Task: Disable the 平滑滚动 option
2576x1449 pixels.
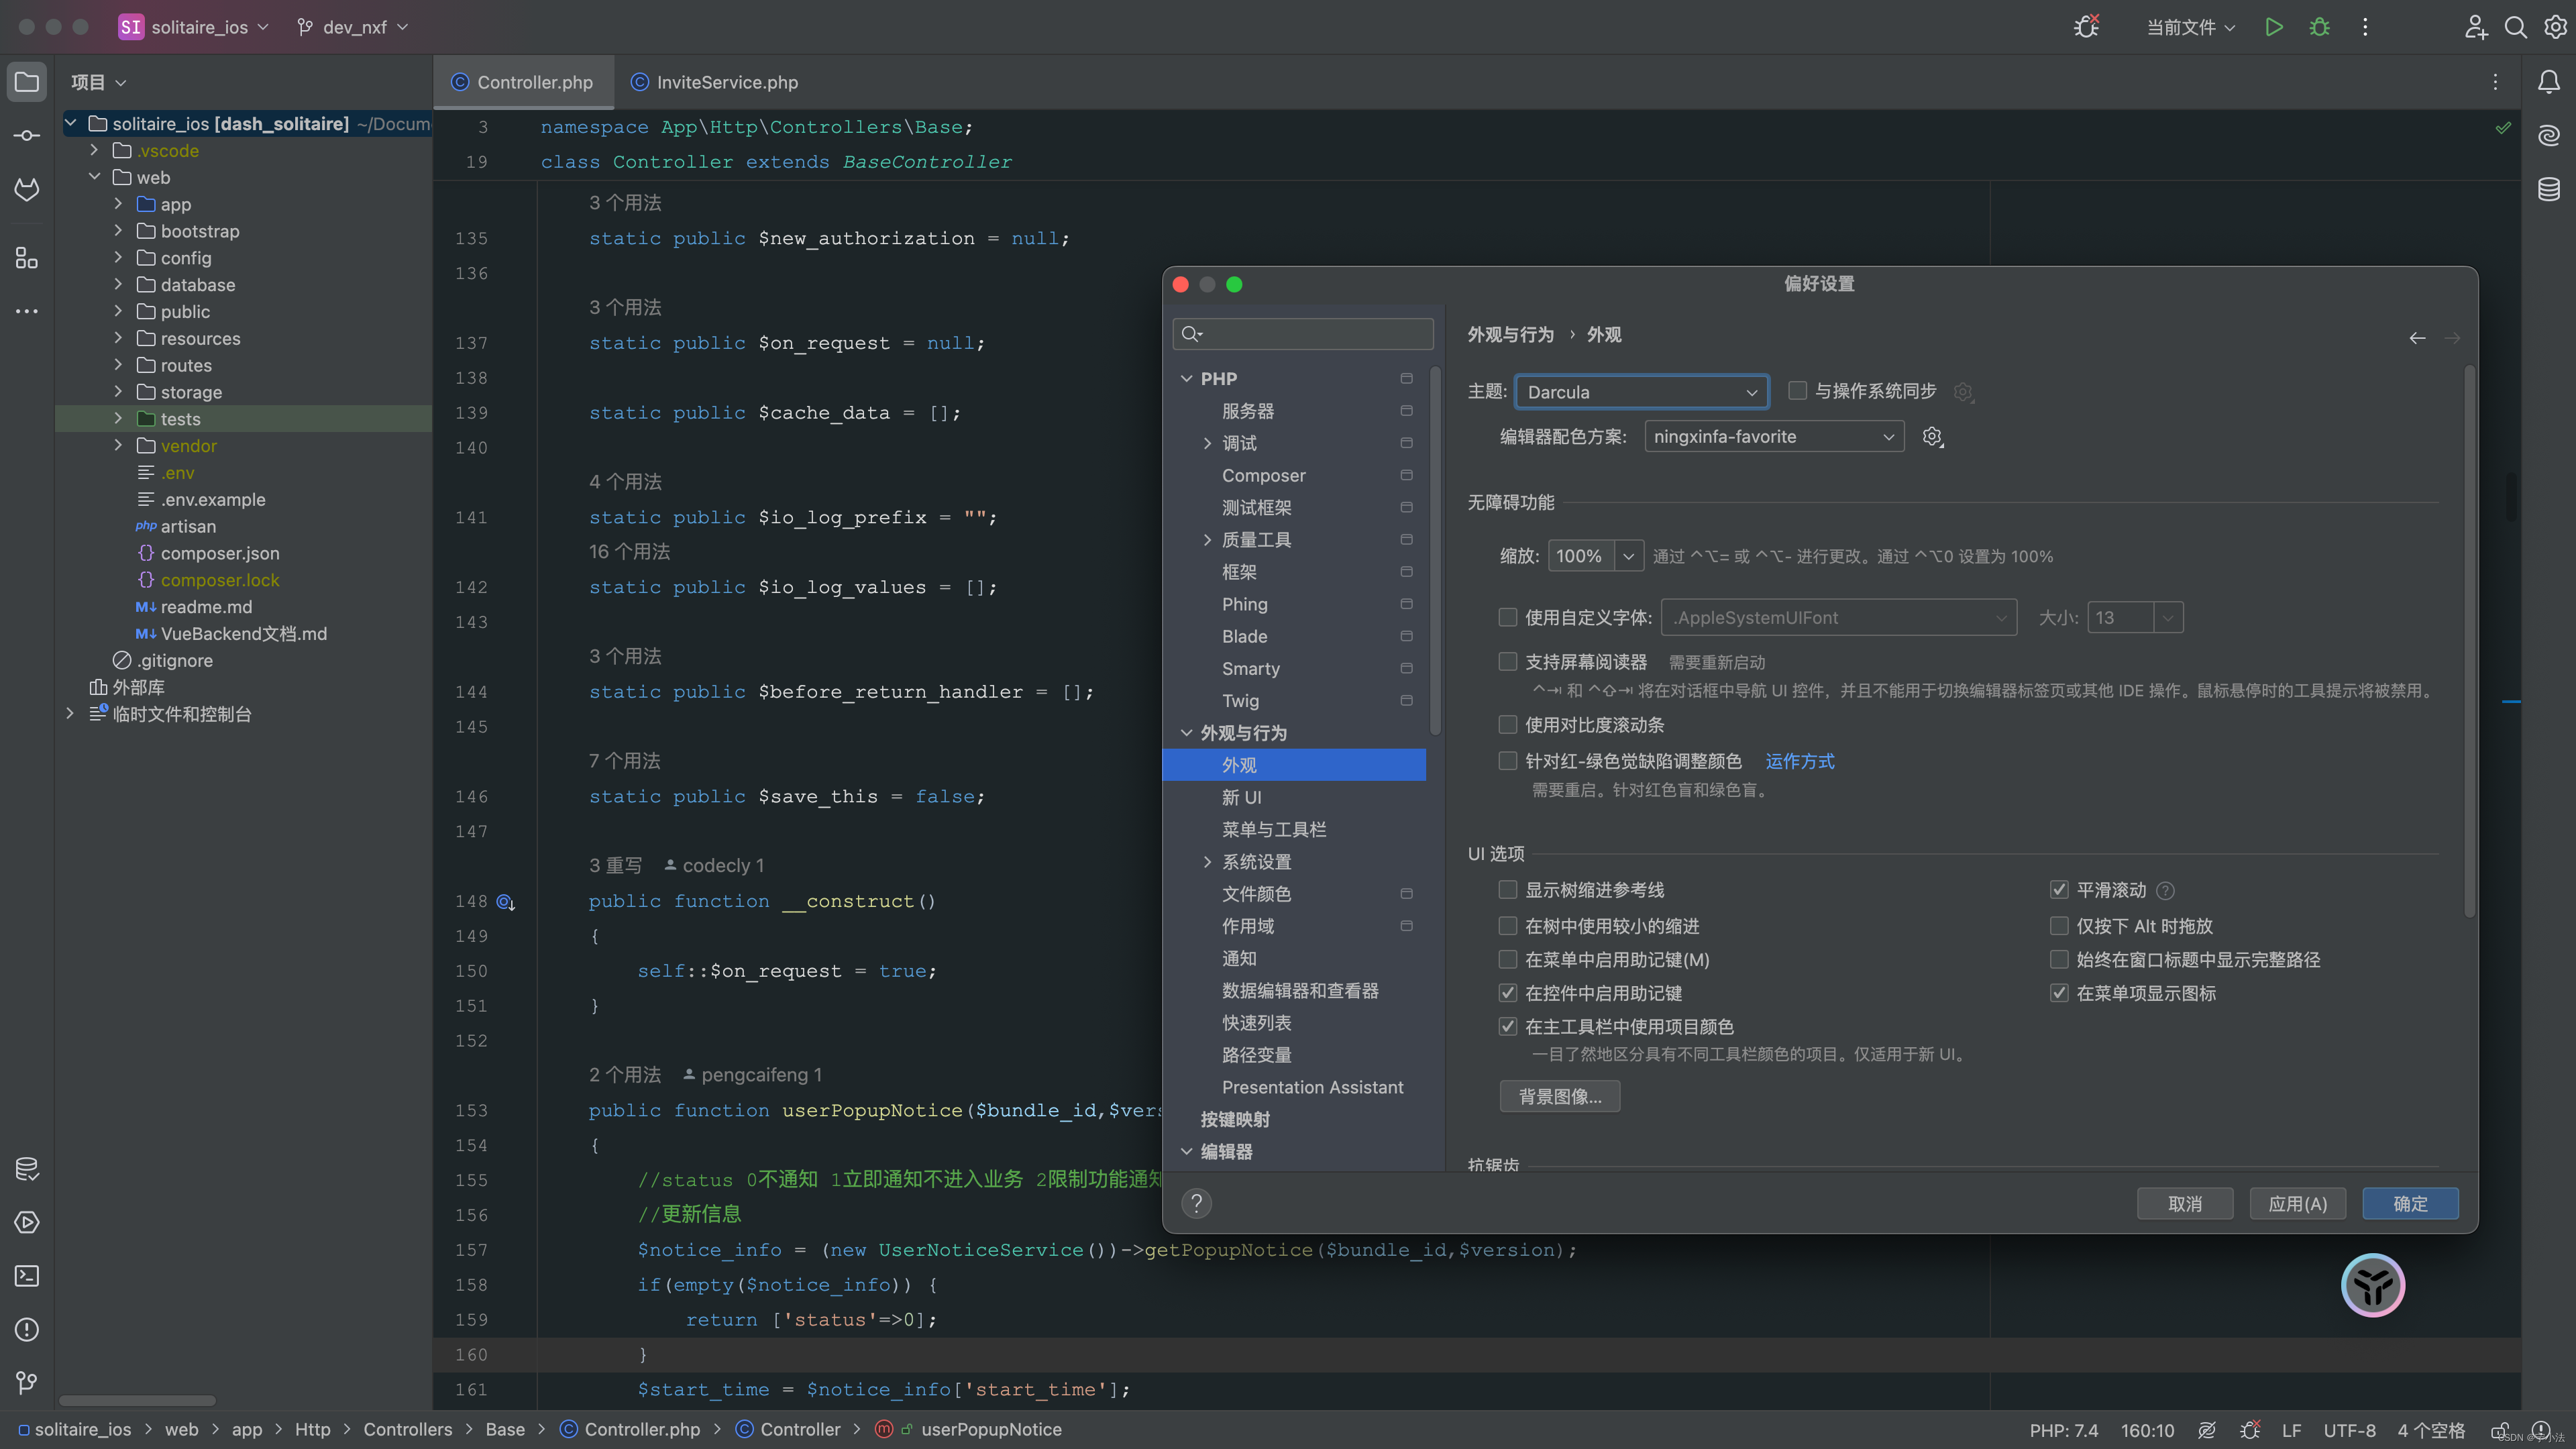Action: (2060, 889)
